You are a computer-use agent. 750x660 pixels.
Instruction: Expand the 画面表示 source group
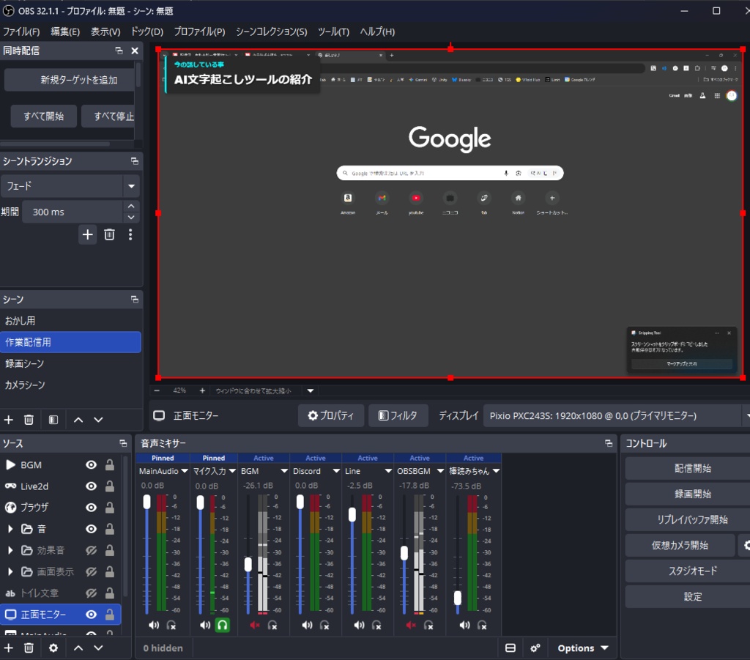tap(10, 571)
